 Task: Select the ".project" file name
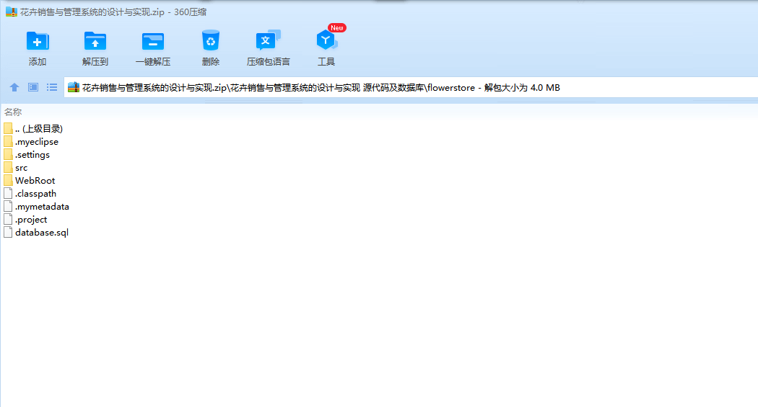pos(31,220)
